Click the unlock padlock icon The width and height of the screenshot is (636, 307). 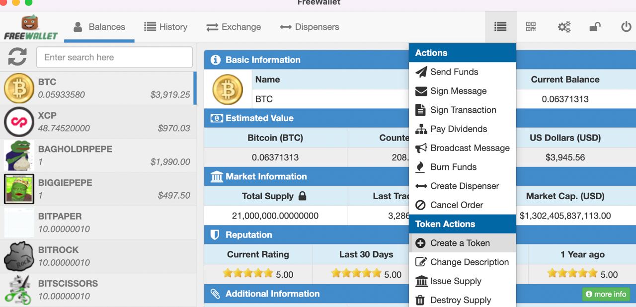point(595,27)
